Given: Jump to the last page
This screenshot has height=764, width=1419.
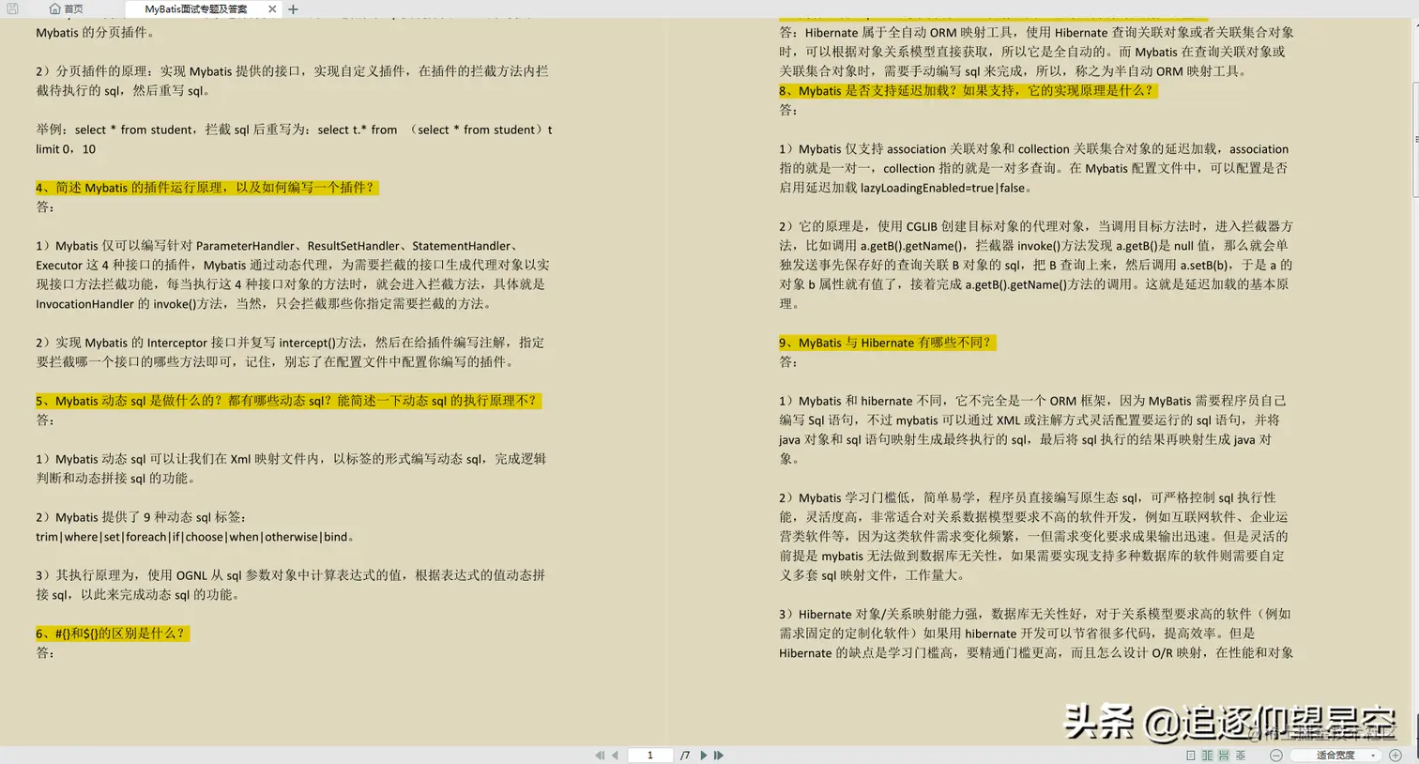Looking at the screenshot, I should (x=719, y=755).
